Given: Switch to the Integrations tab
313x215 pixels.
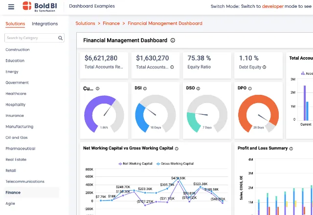Looking at the screenshot, I should (45, 23).
